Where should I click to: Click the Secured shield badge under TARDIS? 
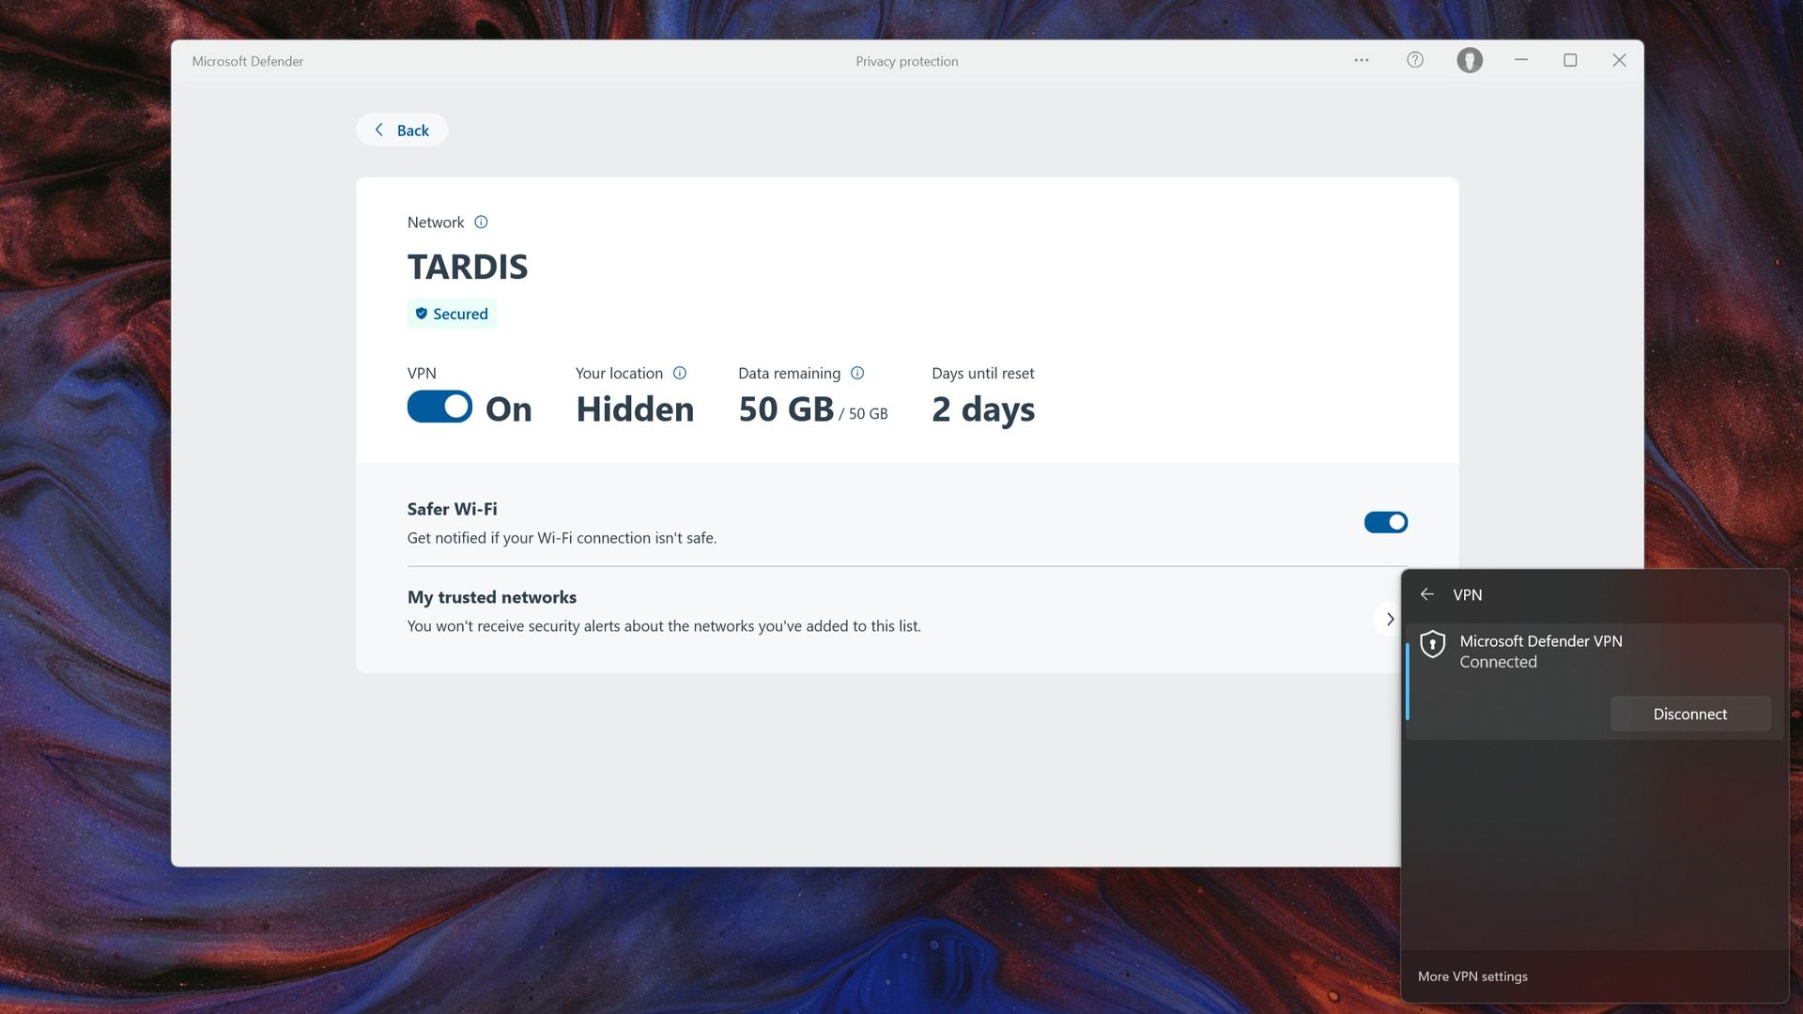[452, 313]
